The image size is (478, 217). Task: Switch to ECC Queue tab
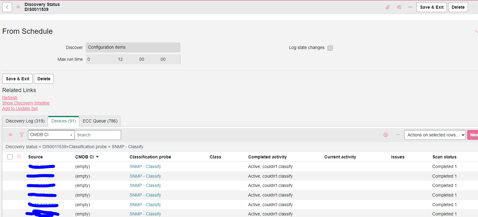(100, 121)
